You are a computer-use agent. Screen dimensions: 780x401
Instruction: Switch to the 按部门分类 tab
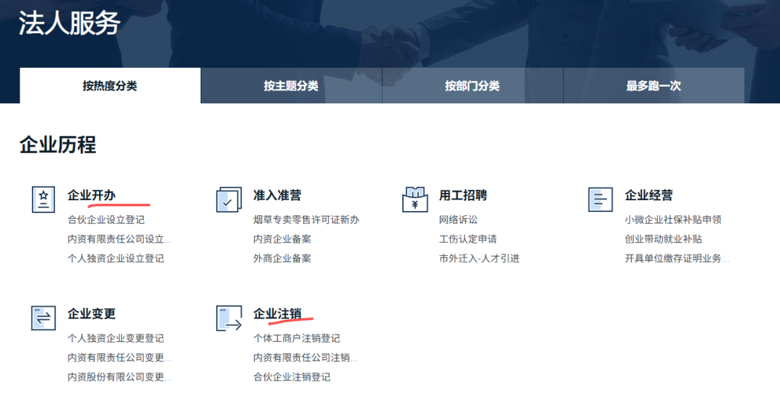472,85
